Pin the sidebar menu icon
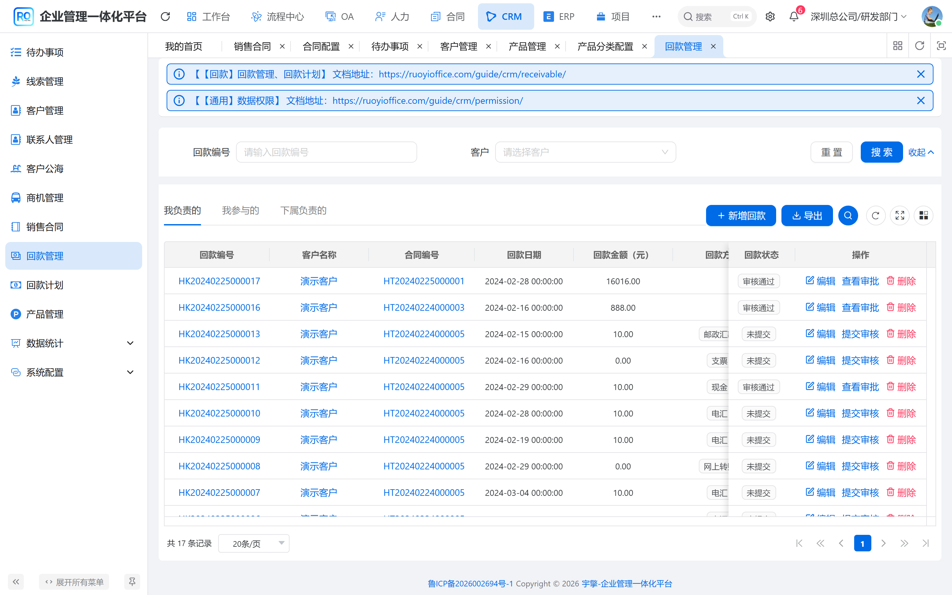 point(132,582)
